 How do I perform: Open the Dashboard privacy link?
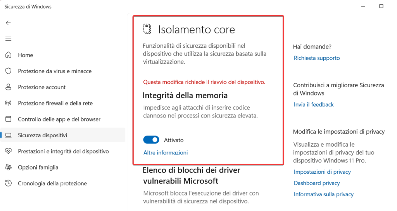point(317,183)
